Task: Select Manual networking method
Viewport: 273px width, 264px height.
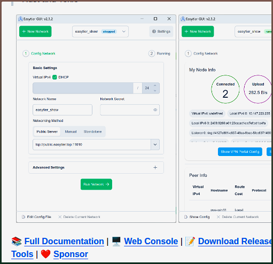Action: [71, 131]
